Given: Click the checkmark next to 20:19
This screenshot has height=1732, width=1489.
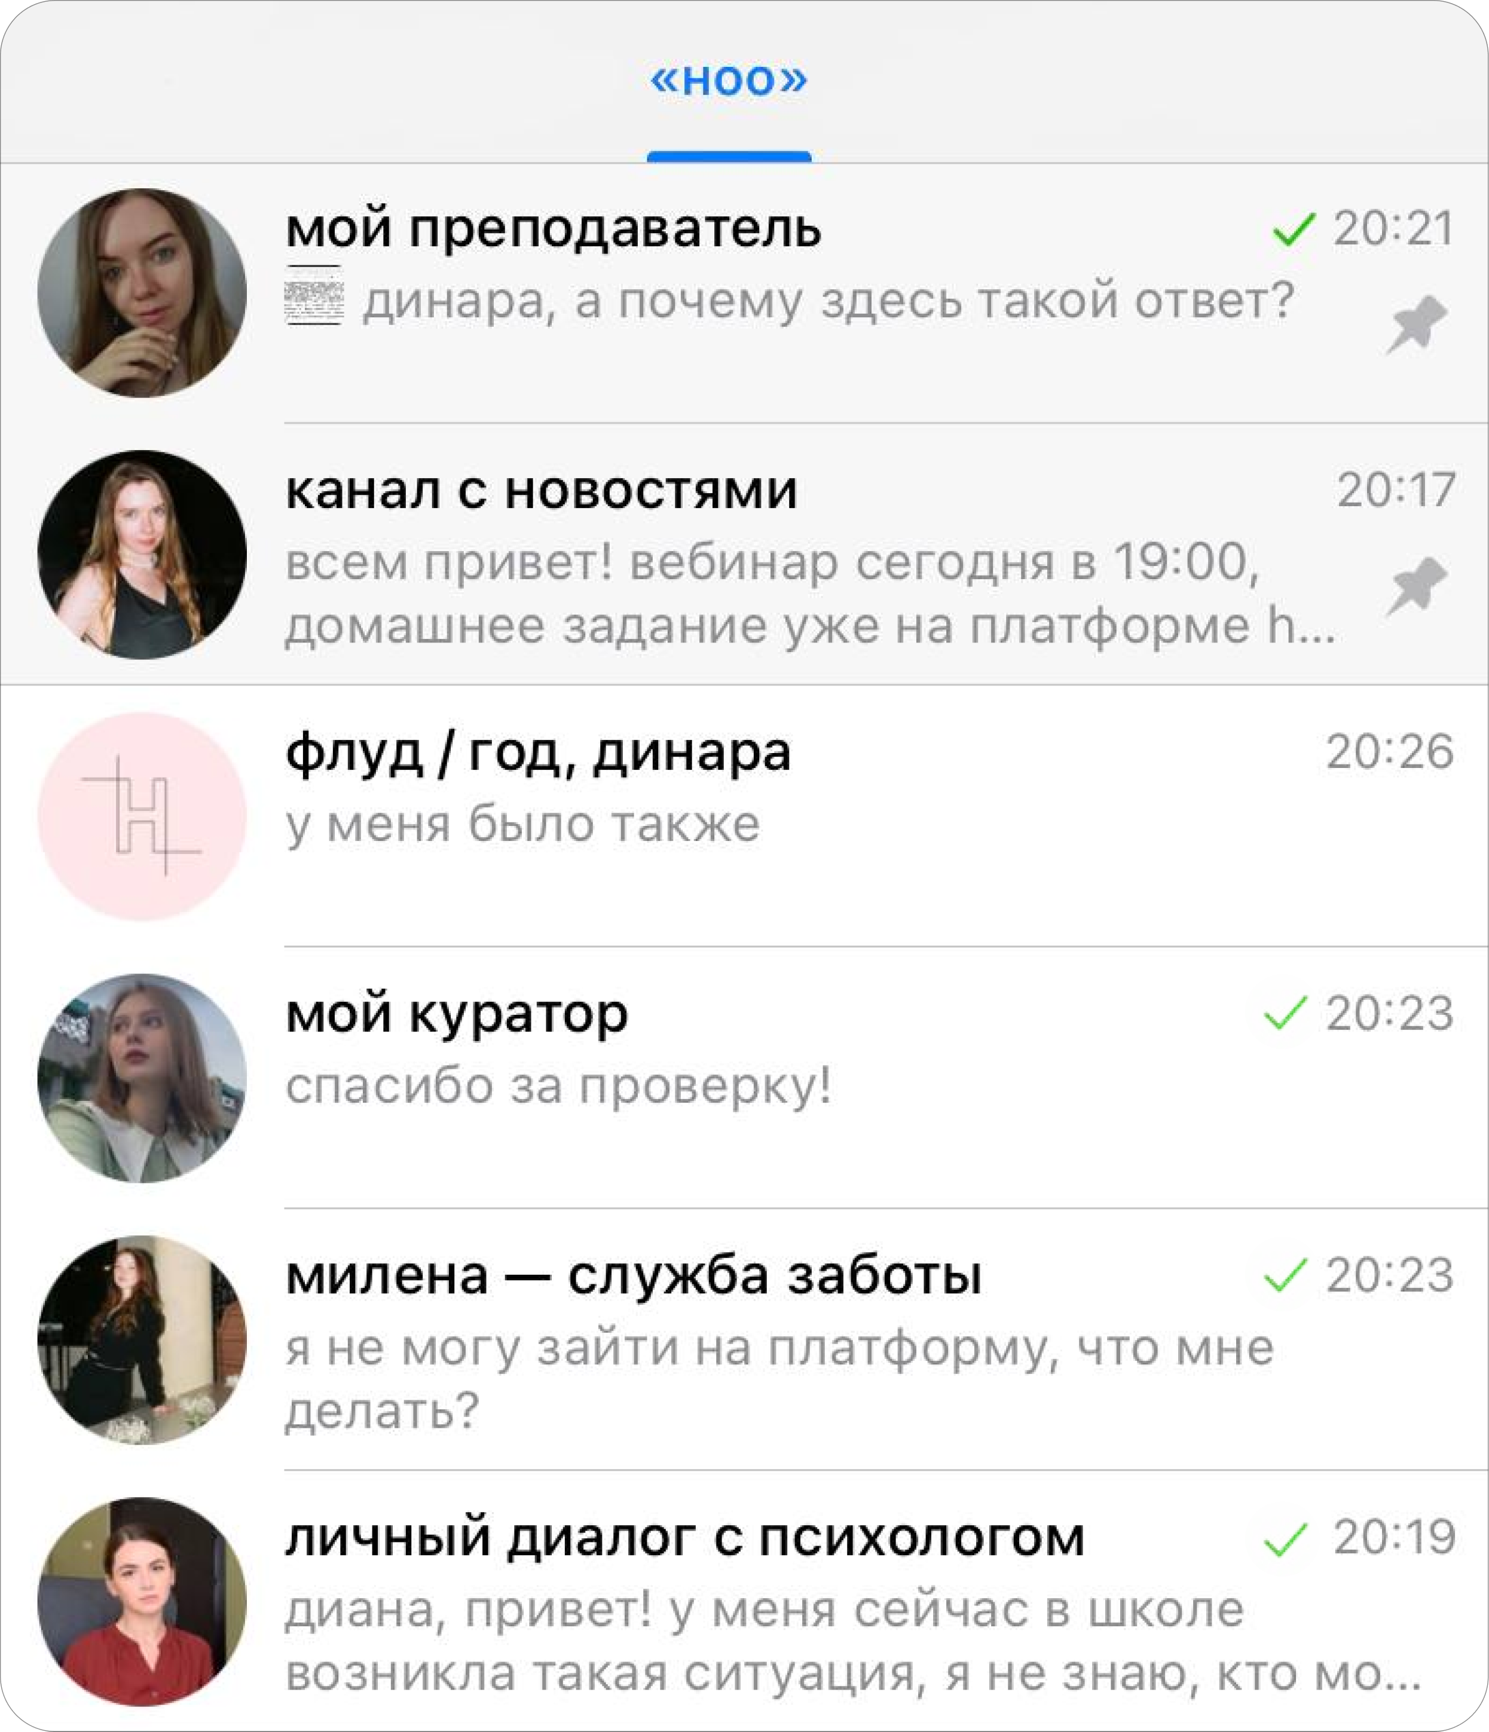Looking at the screenshot, I should (1285, 1539).
